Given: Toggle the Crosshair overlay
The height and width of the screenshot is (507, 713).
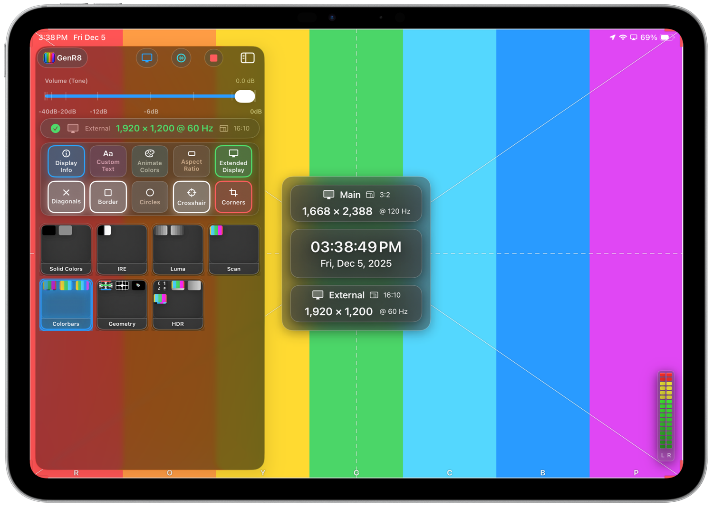Looking at the screenshot, I should click(192, 197).
